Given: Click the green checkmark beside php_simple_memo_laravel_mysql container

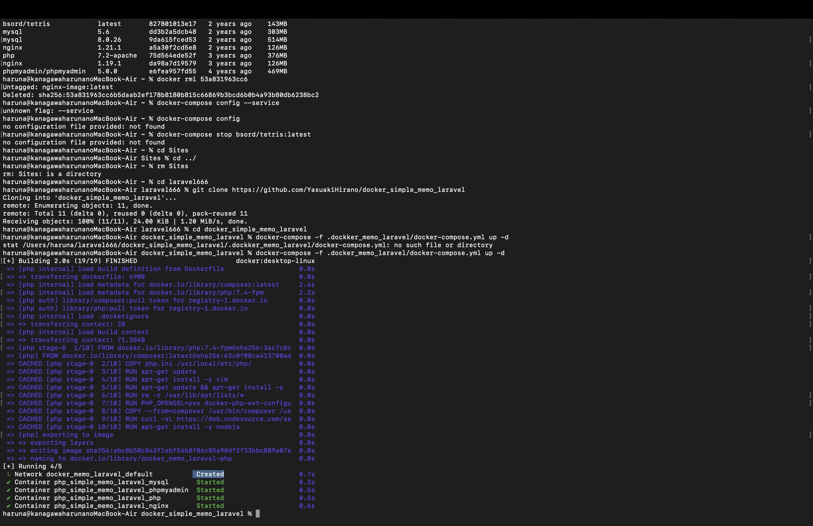Looking at the screenshot, I should [8, 482].
